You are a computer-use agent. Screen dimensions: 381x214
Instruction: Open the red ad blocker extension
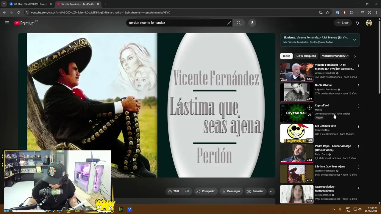[344, 12]
